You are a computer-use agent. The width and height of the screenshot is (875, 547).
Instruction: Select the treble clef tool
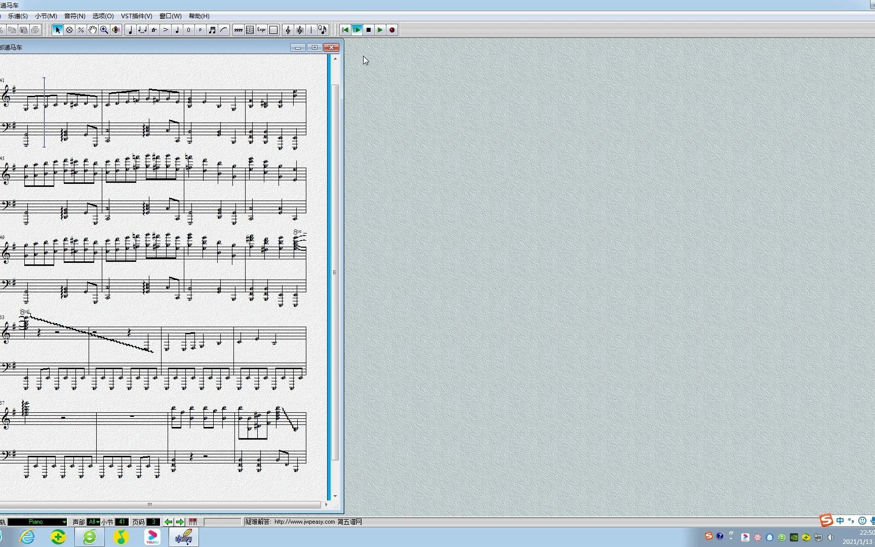tap(288, 30)
